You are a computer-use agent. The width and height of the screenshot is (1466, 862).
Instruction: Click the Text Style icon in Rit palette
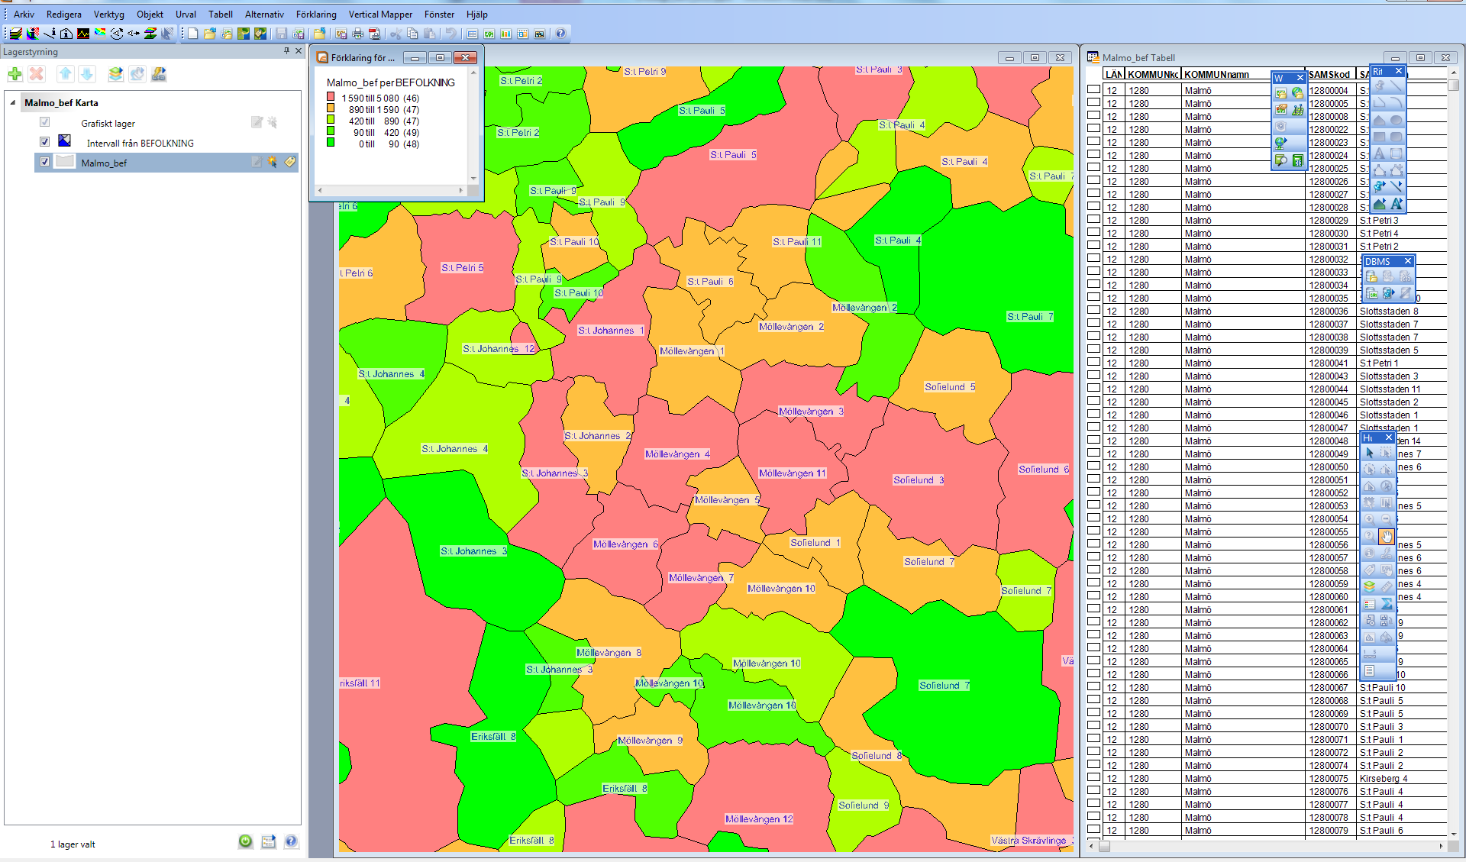(1397, 204)
